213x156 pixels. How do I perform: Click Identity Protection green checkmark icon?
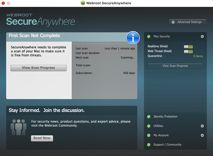point(149,116)
